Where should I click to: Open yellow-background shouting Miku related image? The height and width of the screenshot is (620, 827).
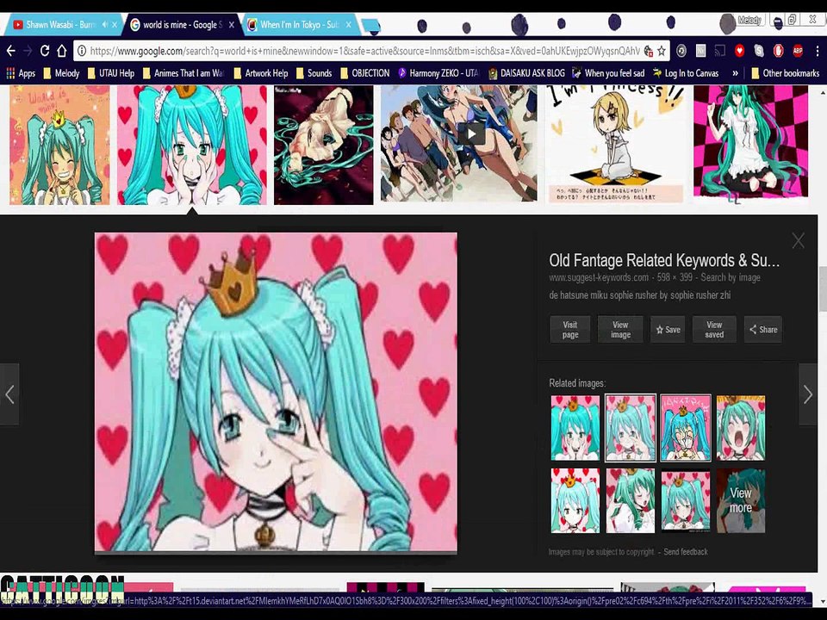pos(741,428)
